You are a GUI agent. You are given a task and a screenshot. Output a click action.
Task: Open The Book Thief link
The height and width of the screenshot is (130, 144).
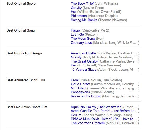point(82,3)
